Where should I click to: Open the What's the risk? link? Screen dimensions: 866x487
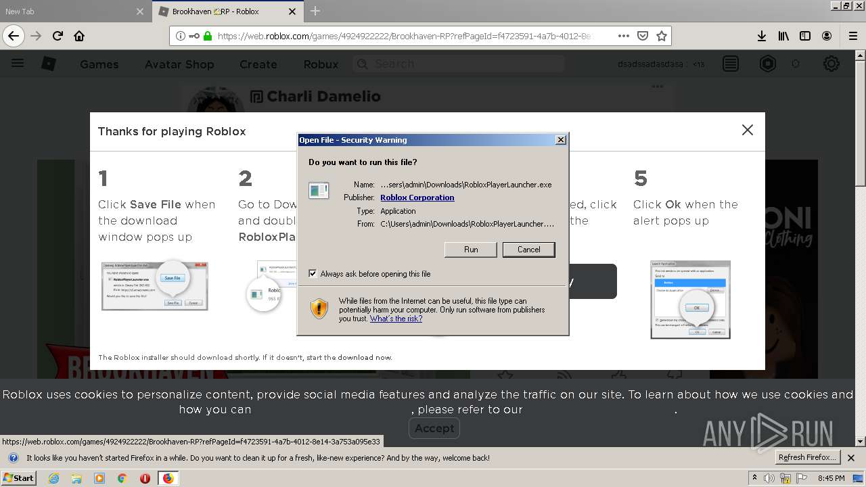point(396,319)
